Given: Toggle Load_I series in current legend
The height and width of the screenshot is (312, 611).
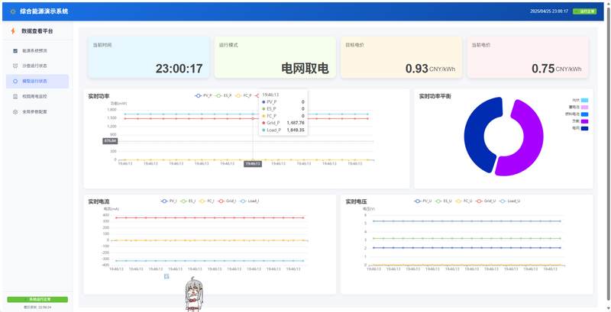Looking at the screenshot, I should 250,201.
